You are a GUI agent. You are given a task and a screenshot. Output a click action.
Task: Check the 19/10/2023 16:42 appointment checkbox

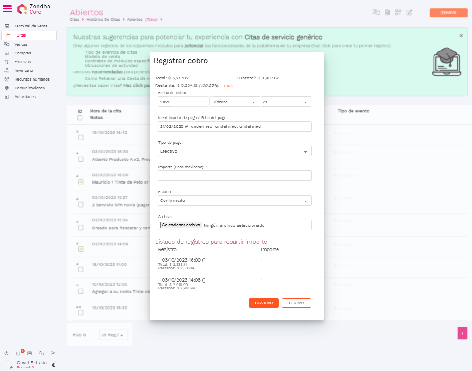[81, 137]
